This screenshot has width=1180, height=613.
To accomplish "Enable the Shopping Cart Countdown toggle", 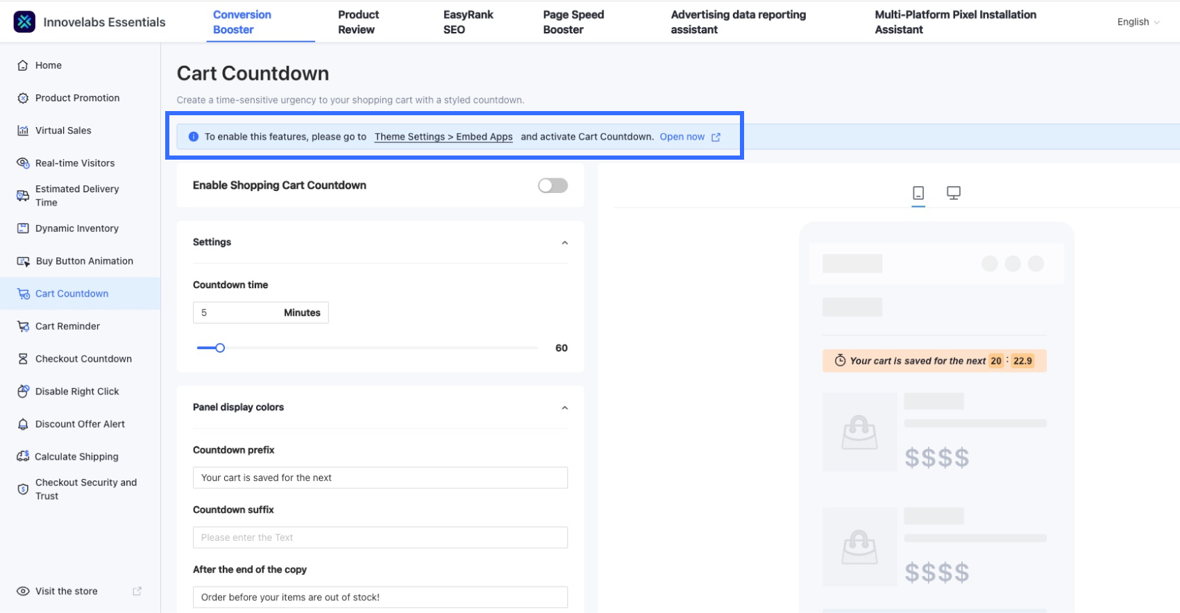I will [x=553, y=185].
